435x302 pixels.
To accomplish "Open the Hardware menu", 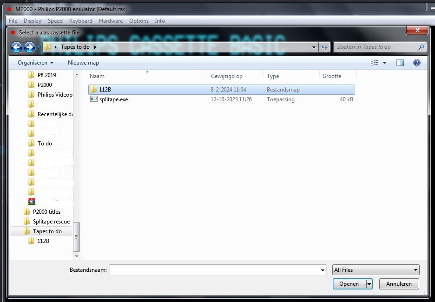I will (111, 21).
